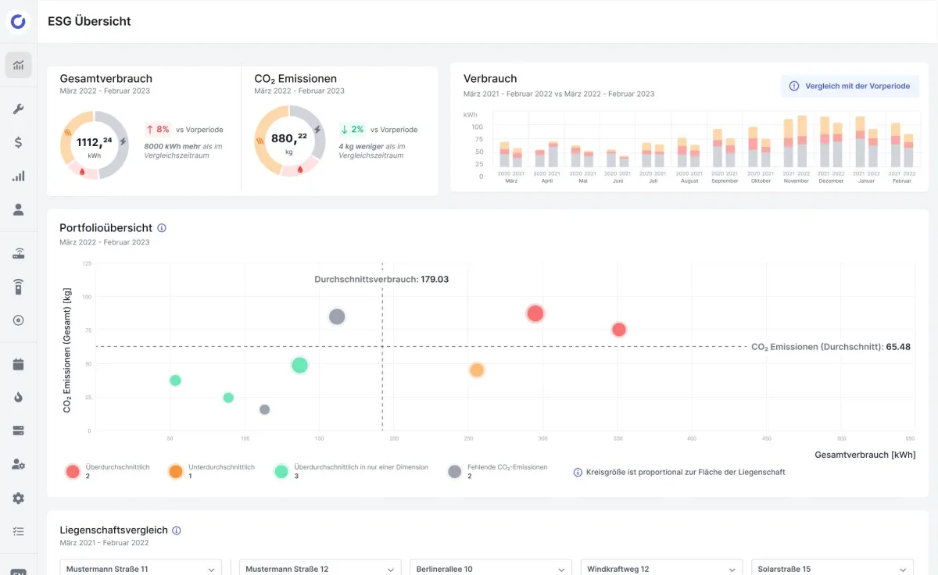Viewport: 938px width, 575px height.
Task: Select the bar chart sidebar icon
Action: (18, 177)
